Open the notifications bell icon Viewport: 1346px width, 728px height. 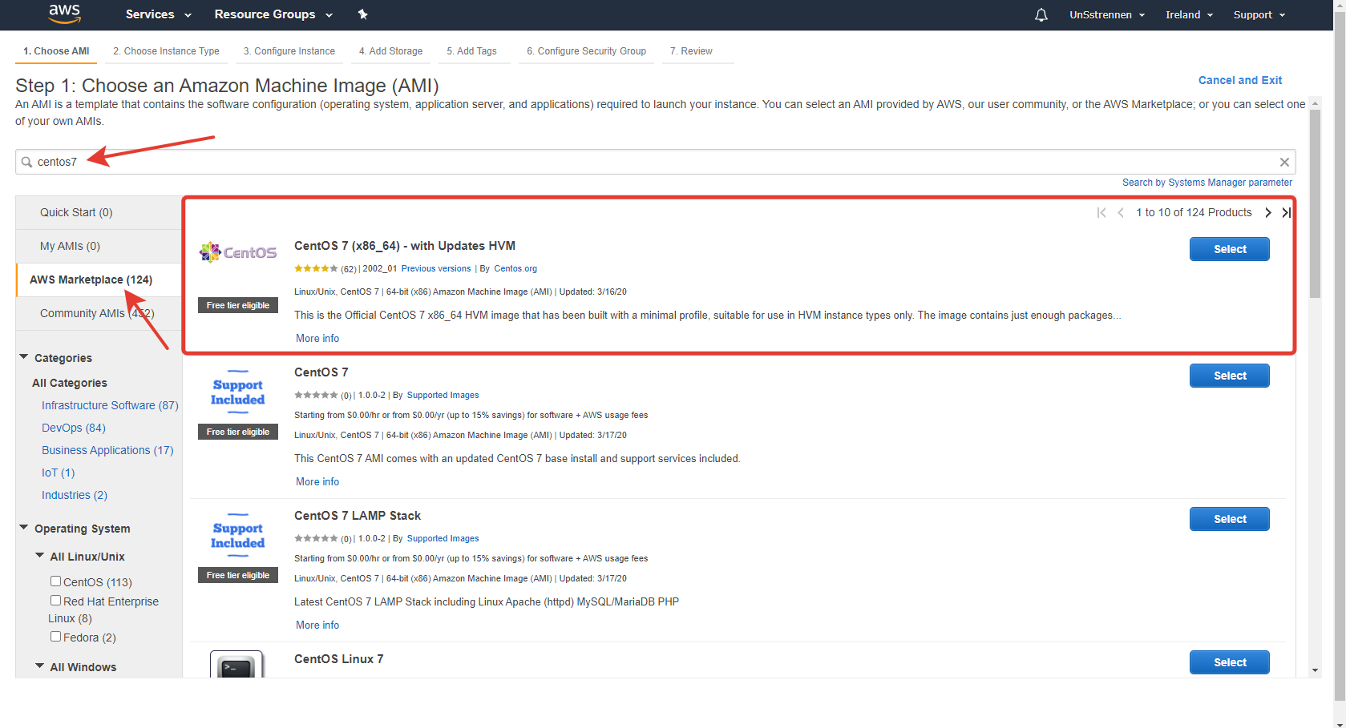(1041, 14)
